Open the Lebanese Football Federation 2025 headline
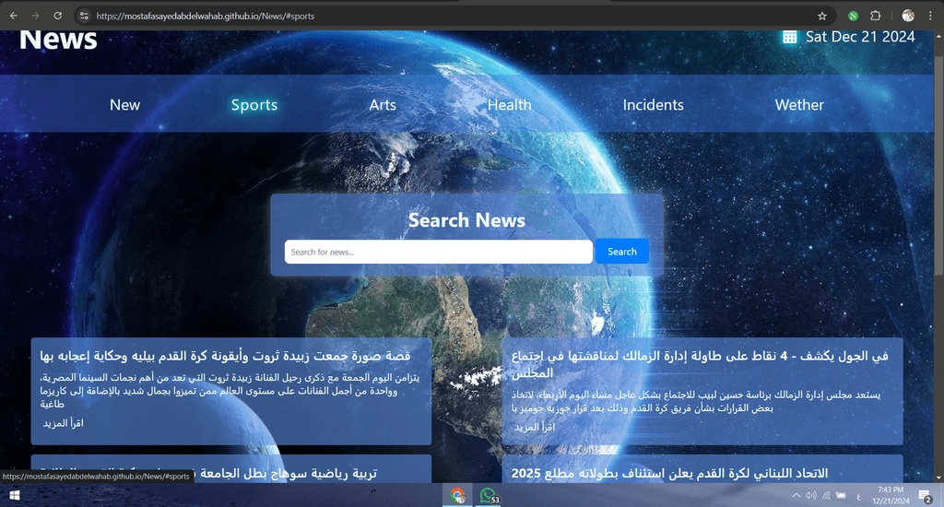Image resolution: width=944 pixels, height=507 pixels. [x=669, y=473]
